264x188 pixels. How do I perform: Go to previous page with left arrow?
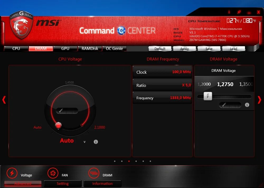[4, 100]
